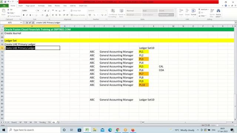The width and height of the screenshot is (237, 133).
Task: Toggle Wrap Text
Action: click(76, 11)
